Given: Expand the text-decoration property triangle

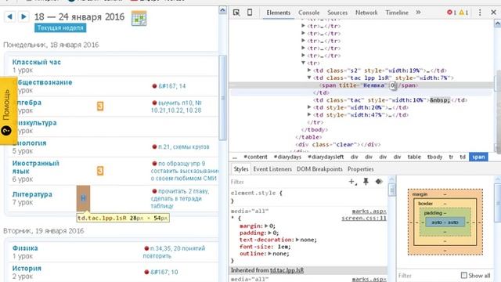Looking at the screenshot, I should pyautogui.click(x=297, y=240).
